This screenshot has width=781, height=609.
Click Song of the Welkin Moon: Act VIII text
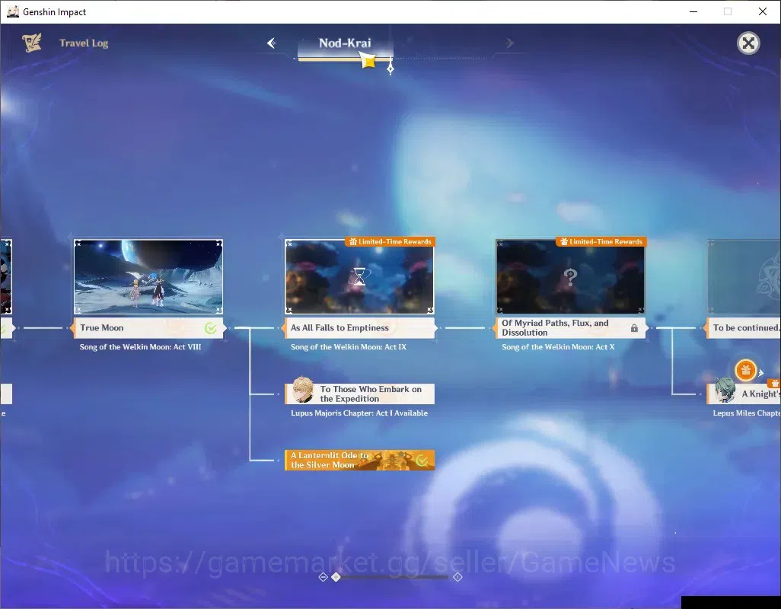coord(141,347)
